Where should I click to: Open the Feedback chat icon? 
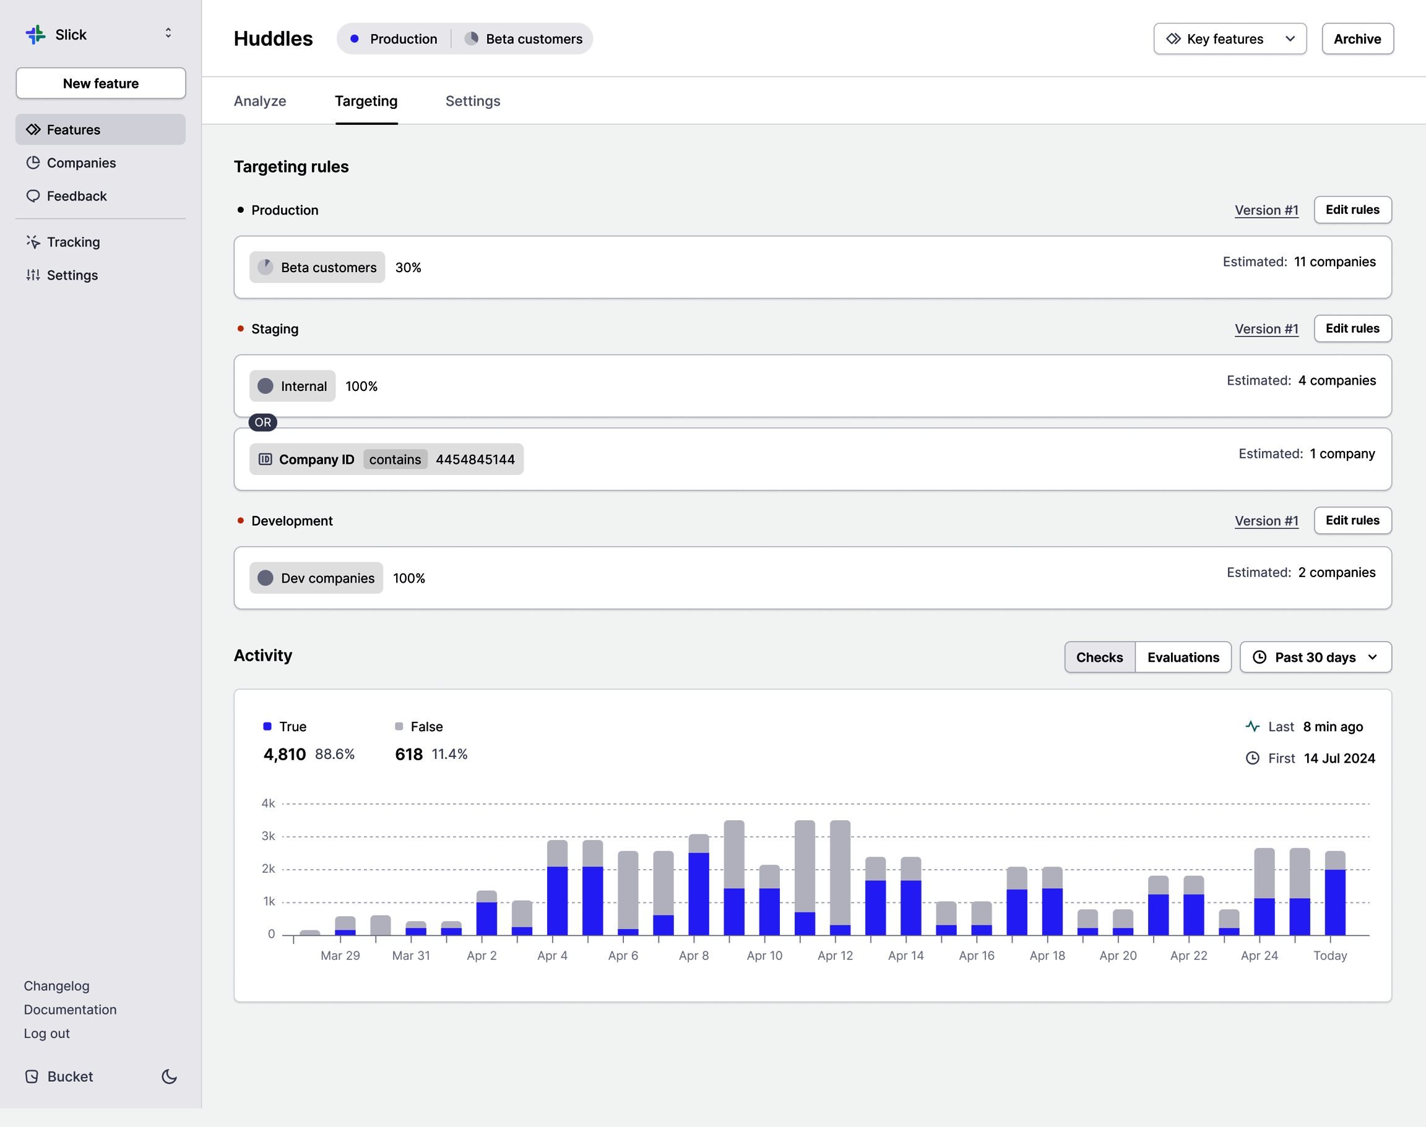(33, 196)
